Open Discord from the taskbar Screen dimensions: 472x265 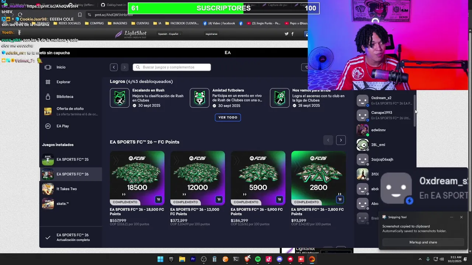[280, 259]
